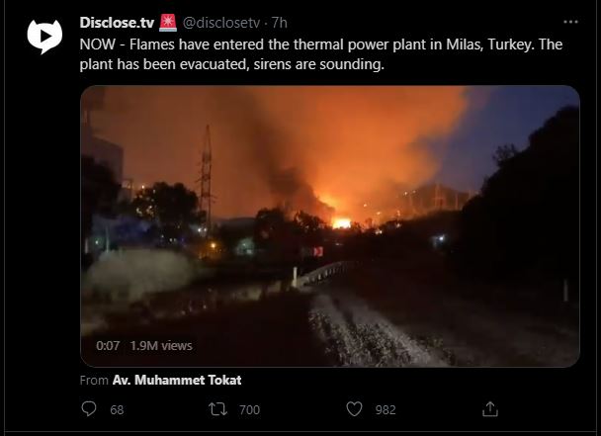Open the Disclose.tv profile avatar
Screen dimensions: 601x436
point(44,37)
